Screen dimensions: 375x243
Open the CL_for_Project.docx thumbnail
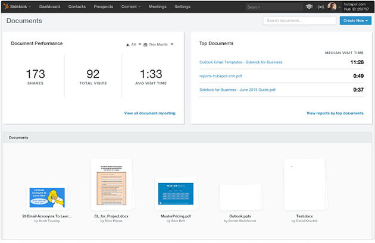click(111, 185)
